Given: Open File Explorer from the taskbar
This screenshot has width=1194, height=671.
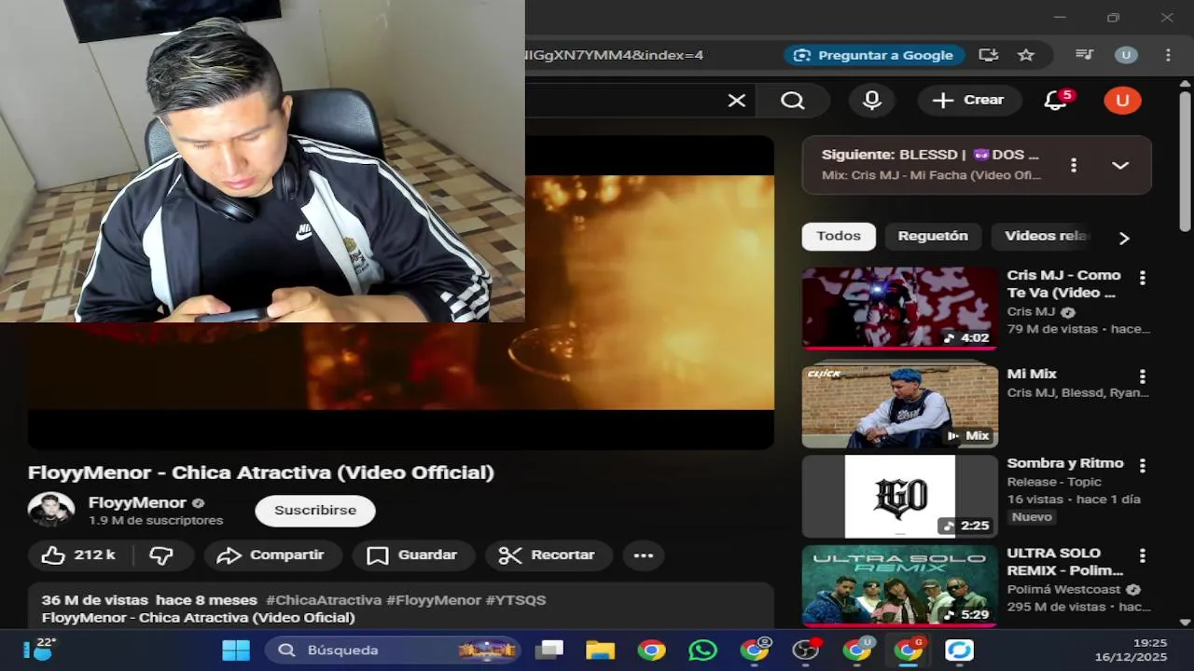Looking at the screenshot, I should 600,650.
